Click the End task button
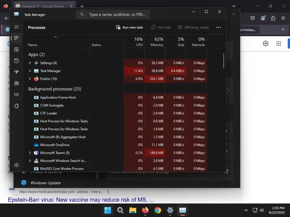Screen dimensions: 290x217 click(x=161, y=27)
